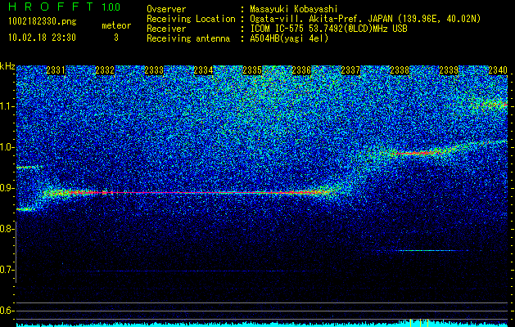Click the 2339 time marker
Screen dimensions: 515x327
449,70
